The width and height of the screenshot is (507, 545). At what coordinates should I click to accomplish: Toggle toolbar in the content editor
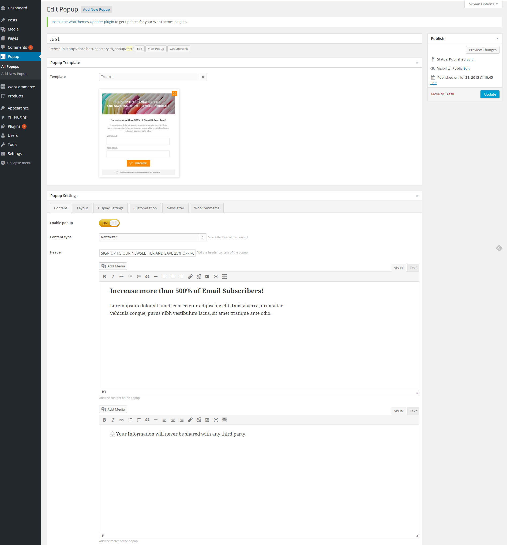point(224,277)
